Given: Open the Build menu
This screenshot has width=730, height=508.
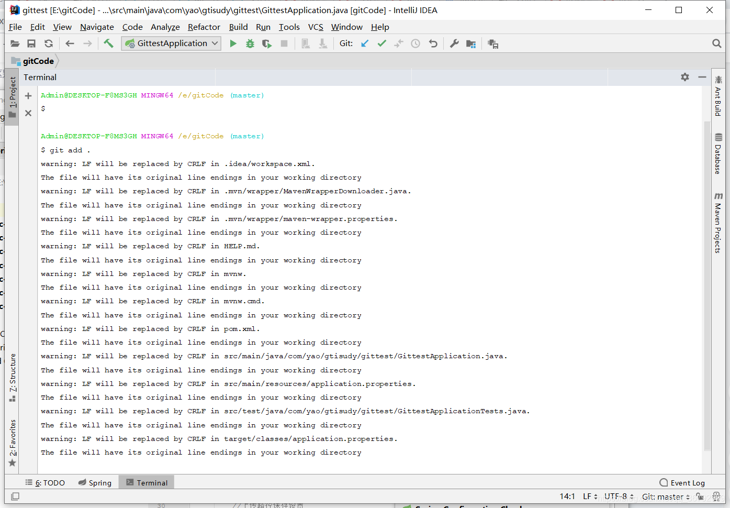Looking at the screenshot, I should click(x=239, y=27).
